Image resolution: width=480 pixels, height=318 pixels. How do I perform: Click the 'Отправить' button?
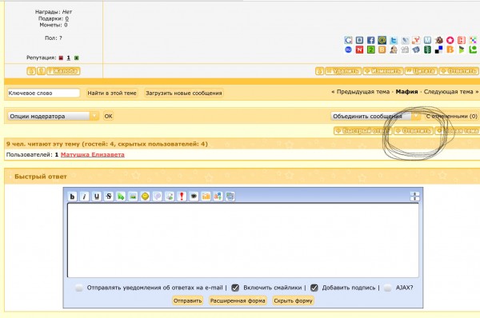click(x=187, y=300)
